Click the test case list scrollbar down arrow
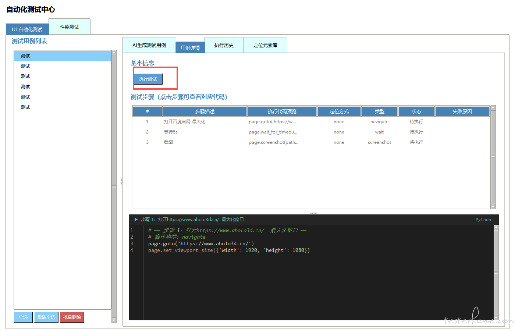The image size is (515, 331). (114, 320)
